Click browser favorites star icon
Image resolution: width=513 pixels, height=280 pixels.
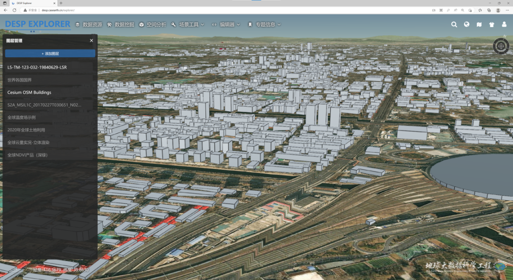(480, 10)
